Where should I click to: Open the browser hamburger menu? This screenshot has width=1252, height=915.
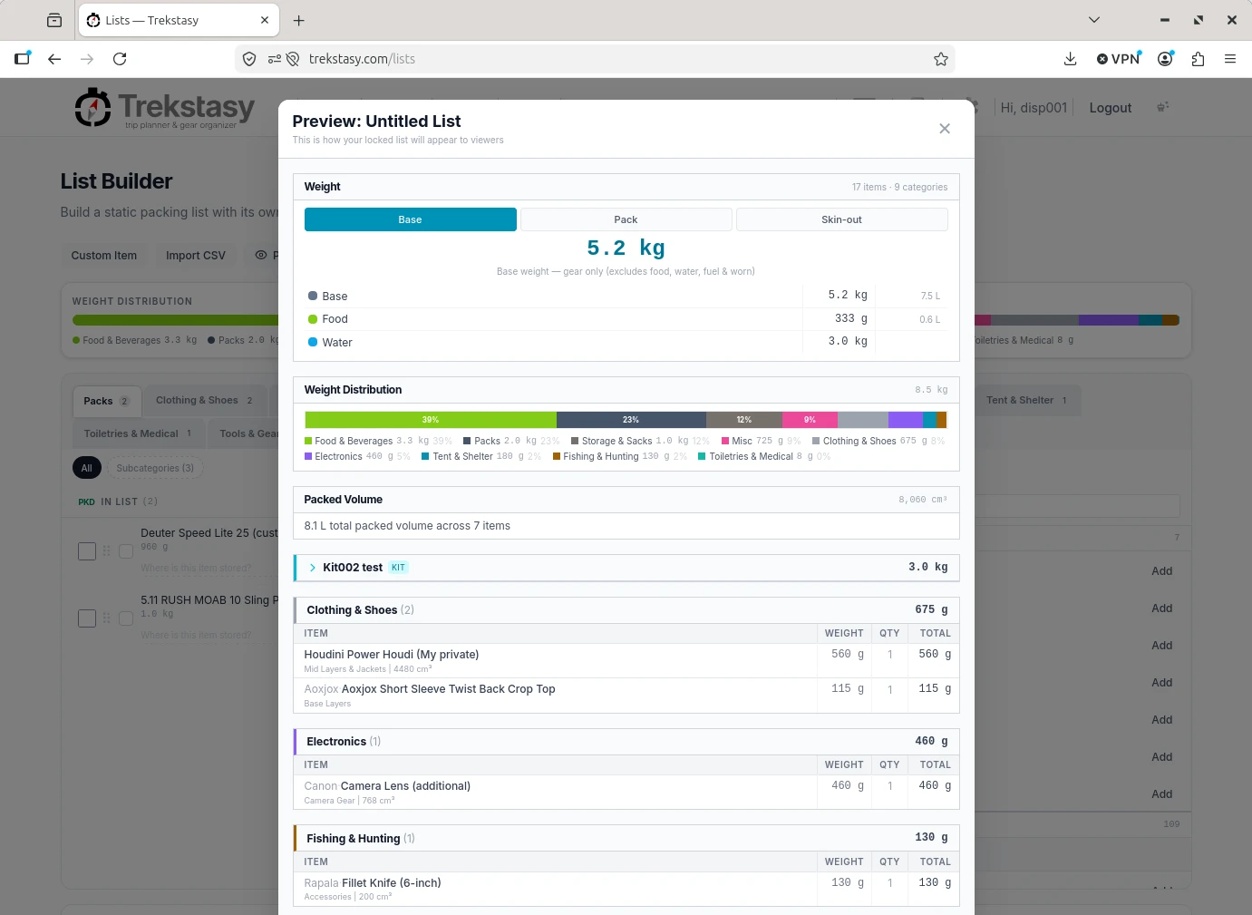(1230, 59)
